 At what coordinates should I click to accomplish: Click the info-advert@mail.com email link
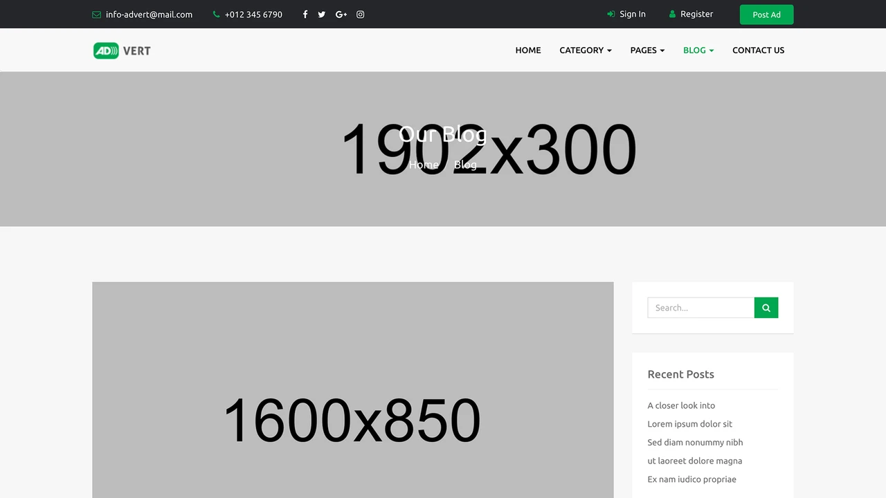point(149,15)
